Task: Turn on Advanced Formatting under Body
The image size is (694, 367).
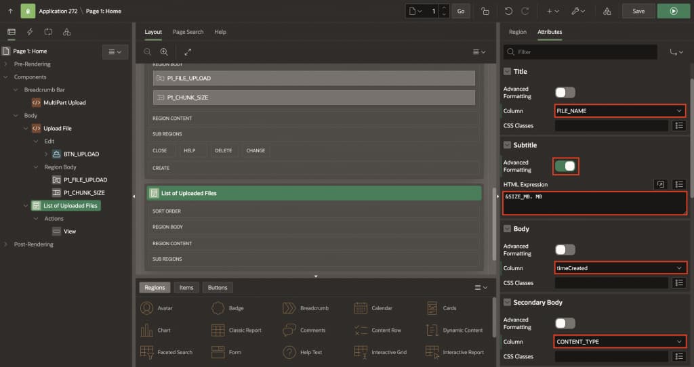Action: 565,249
